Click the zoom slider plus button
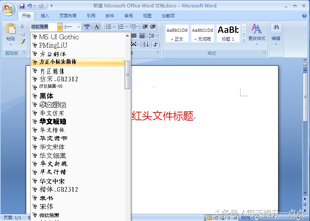 298,217
